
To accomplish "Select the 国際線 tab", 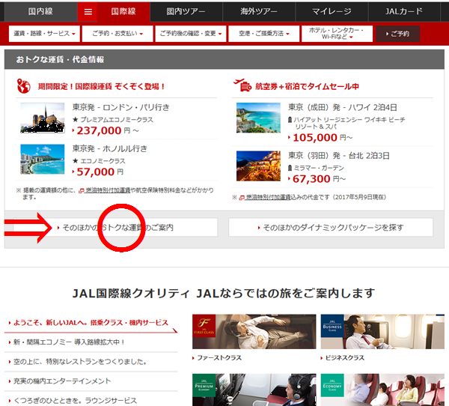I will pos(123,12).
